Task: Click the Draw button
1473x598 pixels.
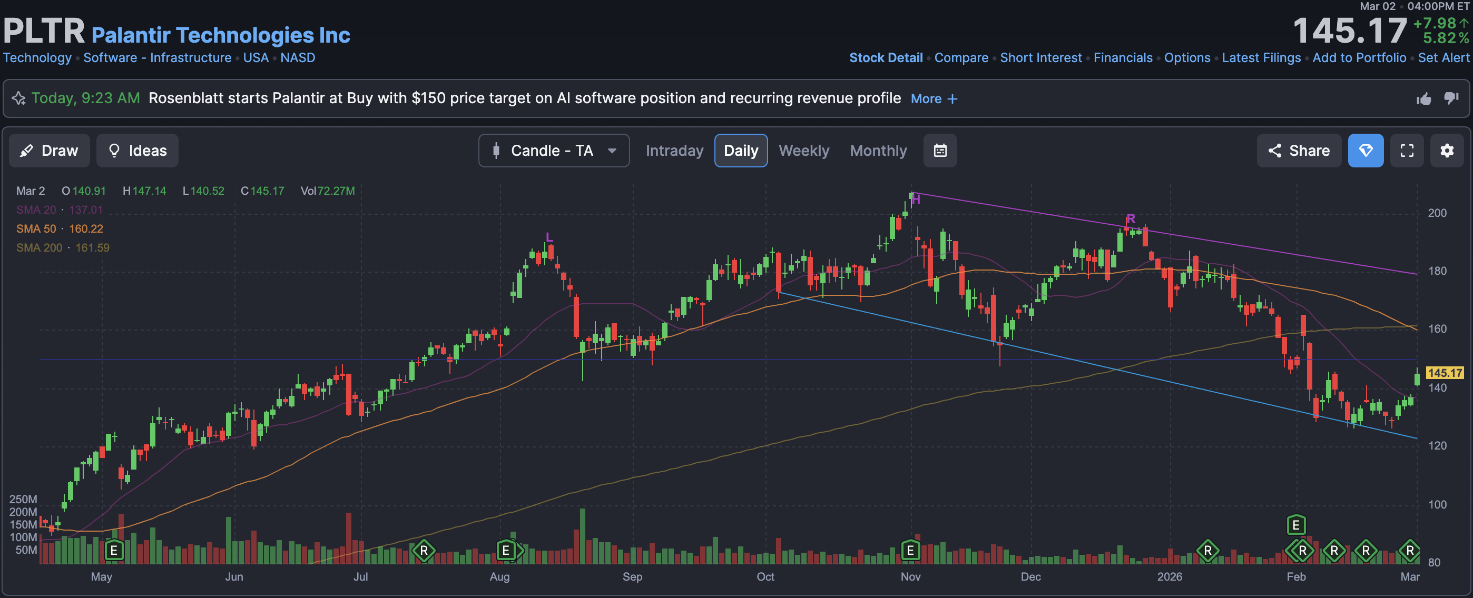Action: [49, 151]
